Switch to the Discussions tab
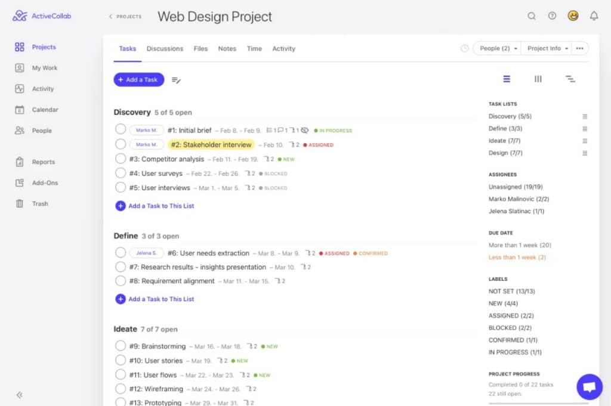The height and width of the screenshot is (406, 611). [165, 49]
